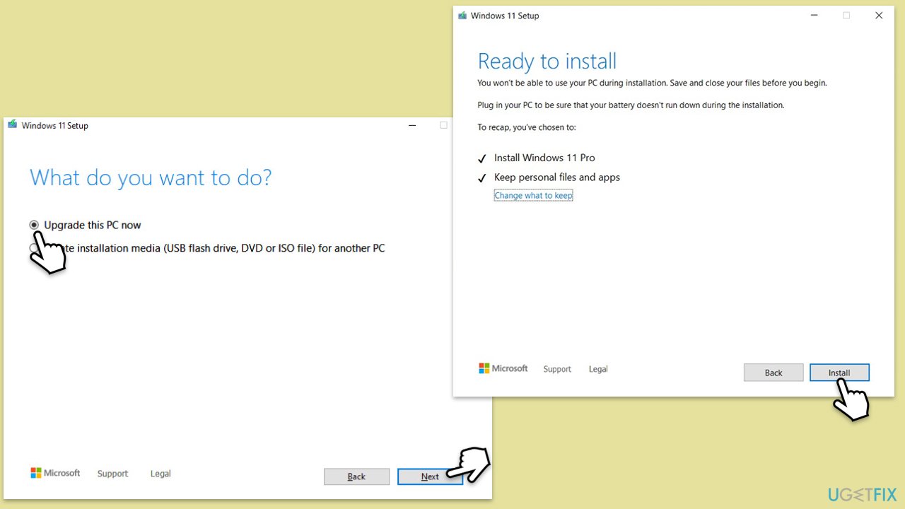Screen dimensions: 905x509
Task: Open Support link in Ready to install window
Action: point(557,369)
